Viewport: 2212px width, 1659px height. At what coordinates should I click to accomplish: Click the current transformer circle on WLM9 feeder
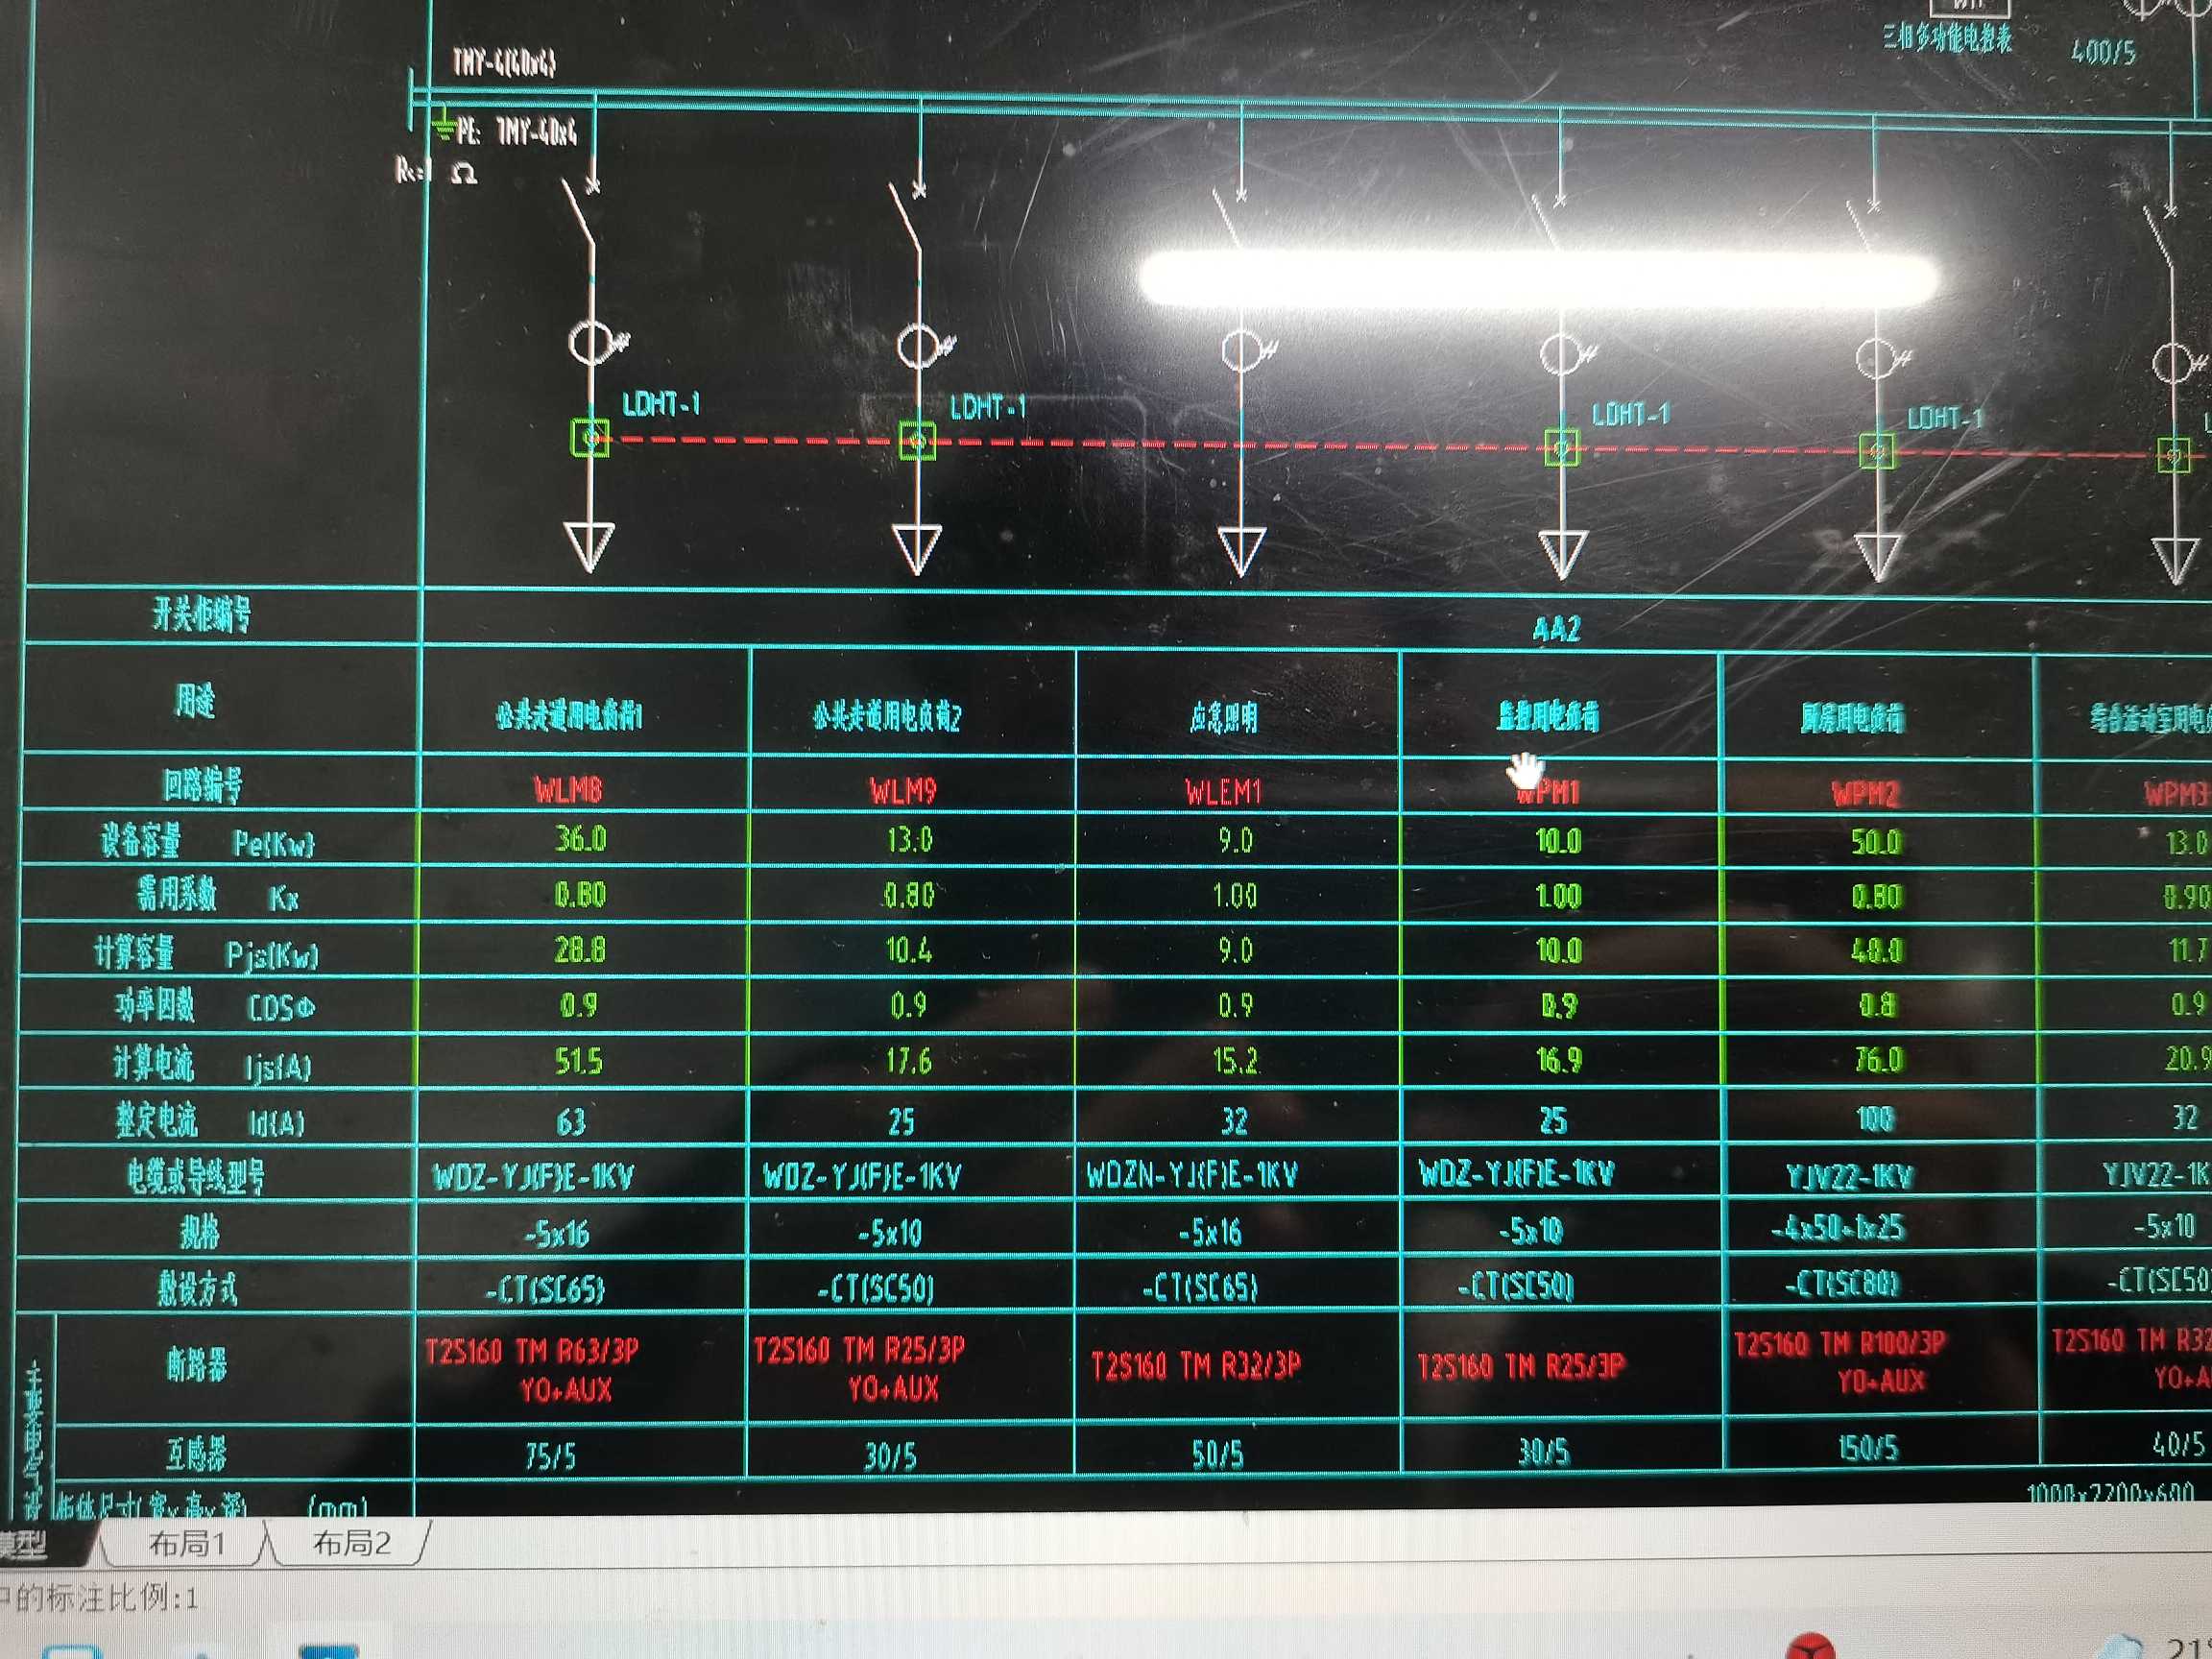click(x=917, y=346)
